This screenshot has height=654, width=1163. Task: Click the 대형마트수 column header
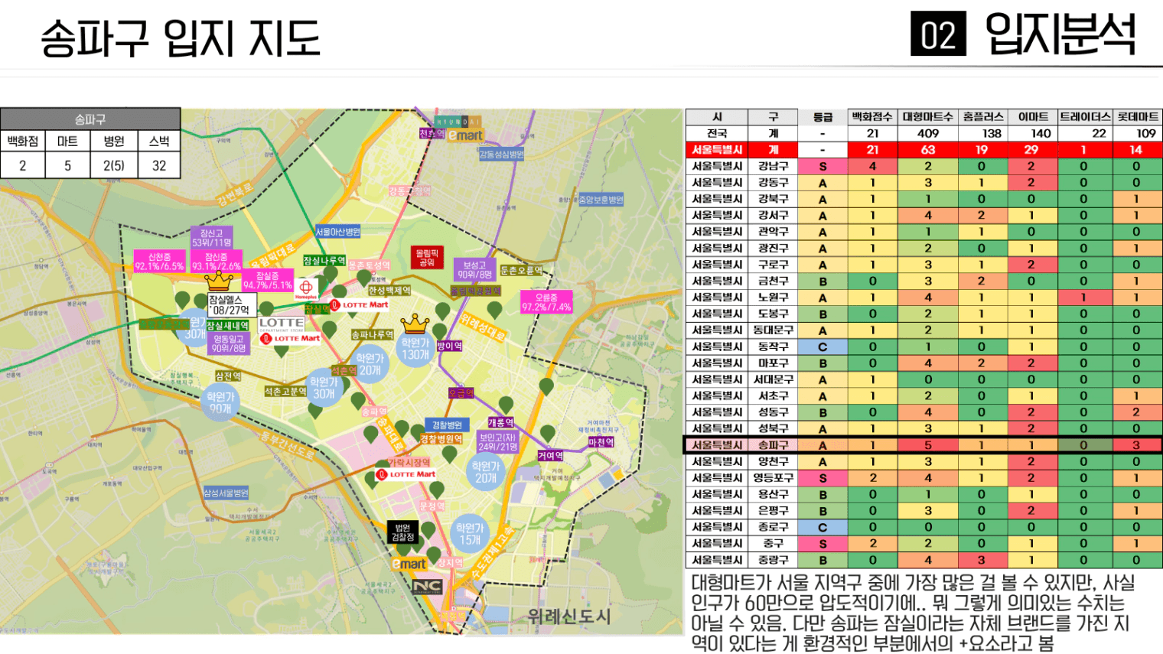click(x=927, y=117)
